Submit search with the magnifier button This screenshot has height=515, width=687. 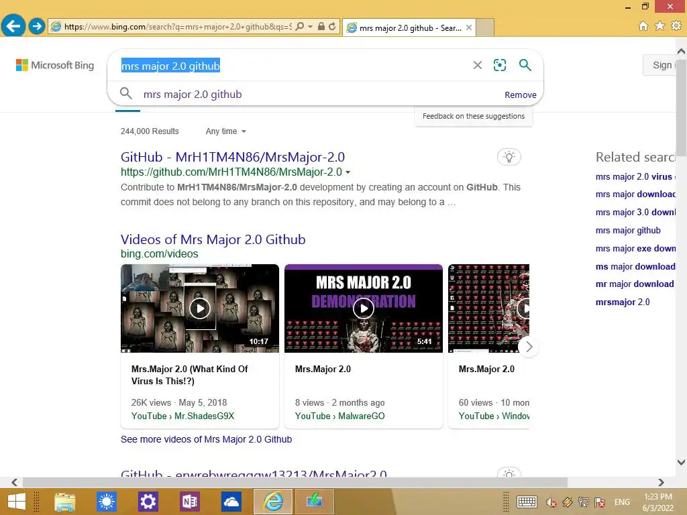pos(525,65)
